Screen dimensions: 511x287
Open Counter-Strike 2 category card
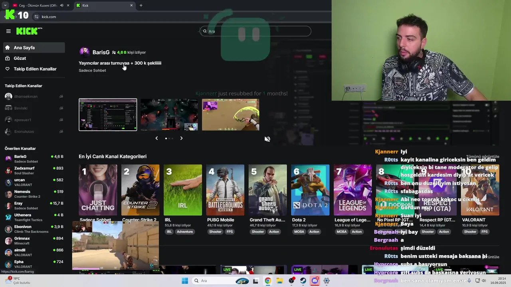coord(140,190)
